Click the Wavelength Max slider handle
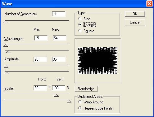This screenshot has width=154, height=117. [x=8, y=52]
